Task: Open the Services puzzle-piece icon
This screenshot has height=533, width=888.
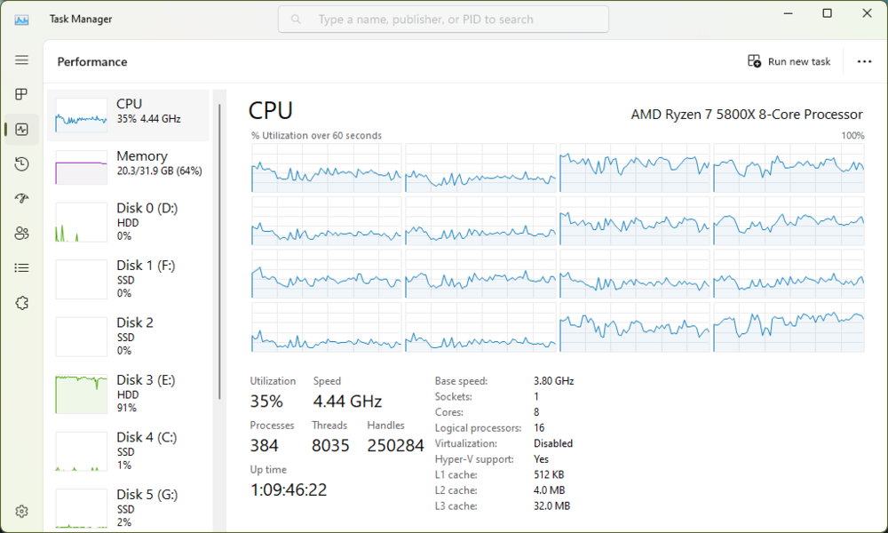Action: (21, 303)
